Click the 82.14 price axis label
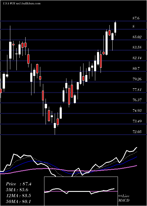The image size is (147, 206). point(137,58)
